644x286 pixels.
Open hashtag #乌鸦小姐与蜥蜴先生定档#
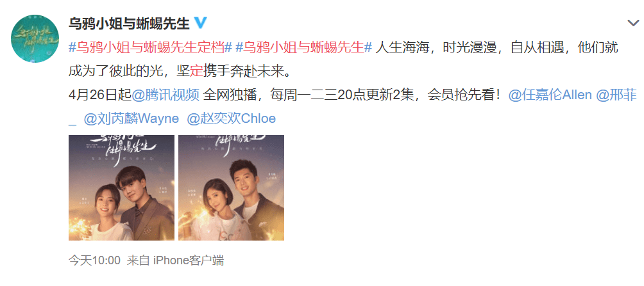pos(151,47)
